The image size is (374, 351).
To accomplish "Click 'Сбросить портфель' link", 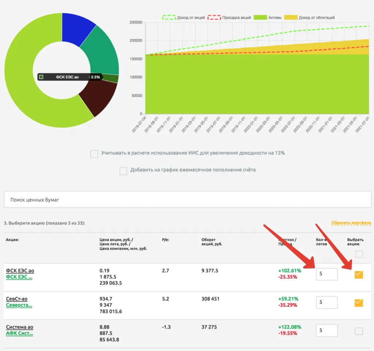I will click(x=352, y=223).
